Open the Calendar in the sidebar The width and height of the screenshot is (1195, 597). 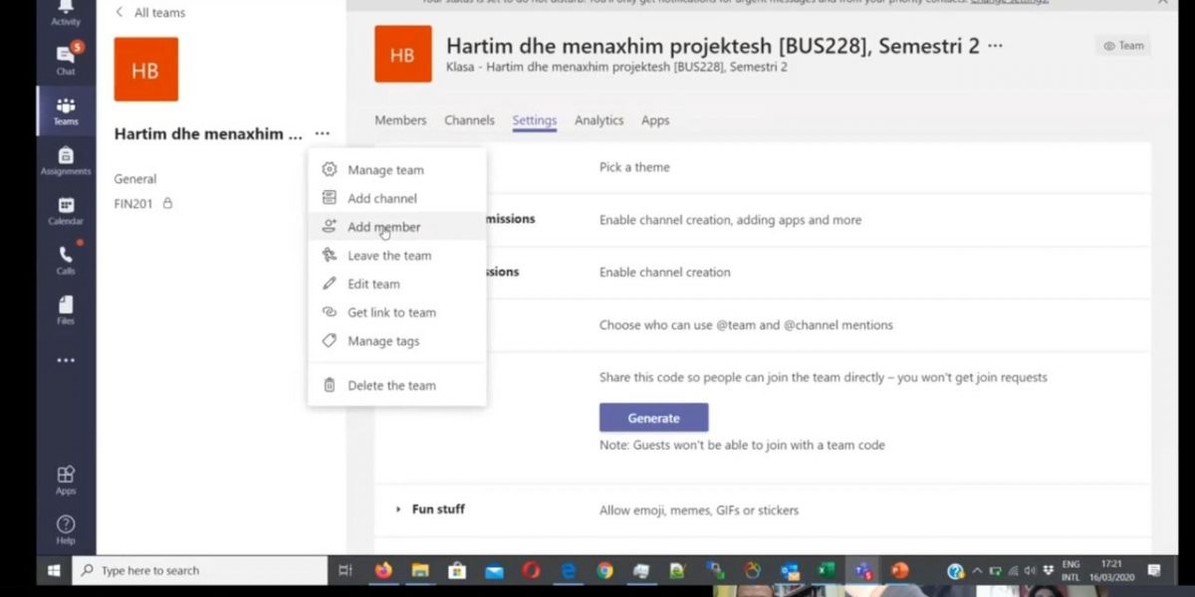click(66, 210)
